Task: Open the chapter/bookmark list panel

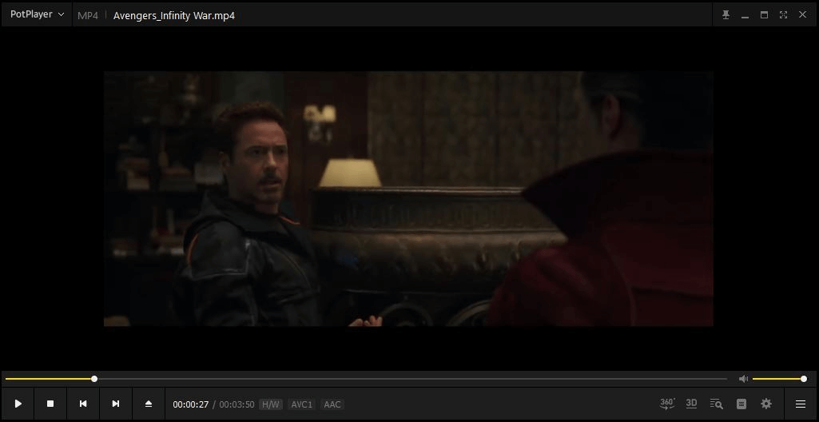Action: coord(741,404)
